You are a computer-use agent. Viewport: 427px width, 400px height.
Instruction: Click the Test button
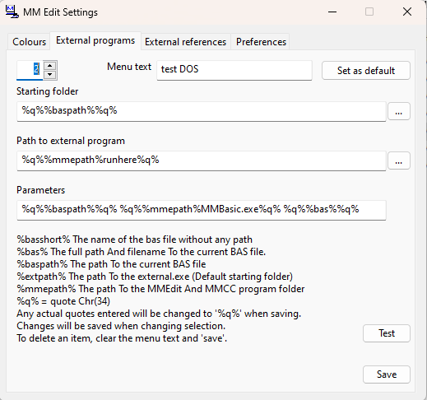387,333
